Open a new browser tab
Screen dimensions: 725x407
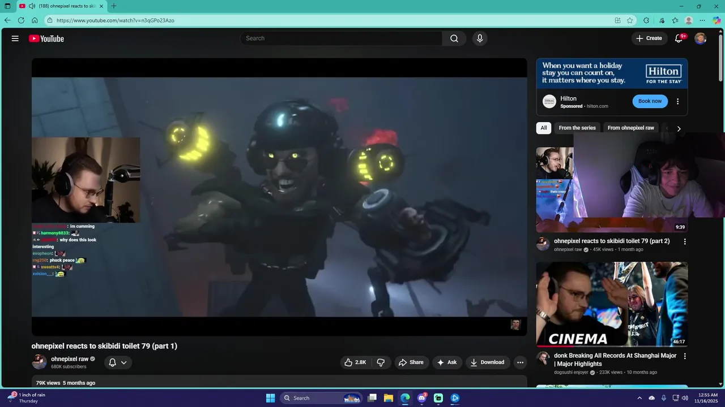coord(114,6)
